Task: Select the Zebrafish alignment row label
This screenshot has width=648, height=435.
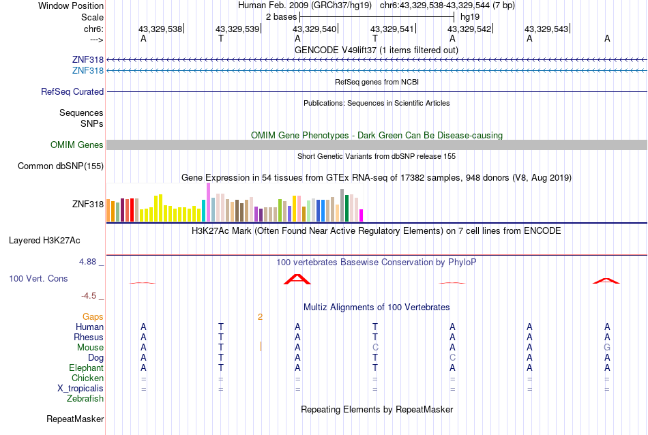Action: click(x=85, y=399)
